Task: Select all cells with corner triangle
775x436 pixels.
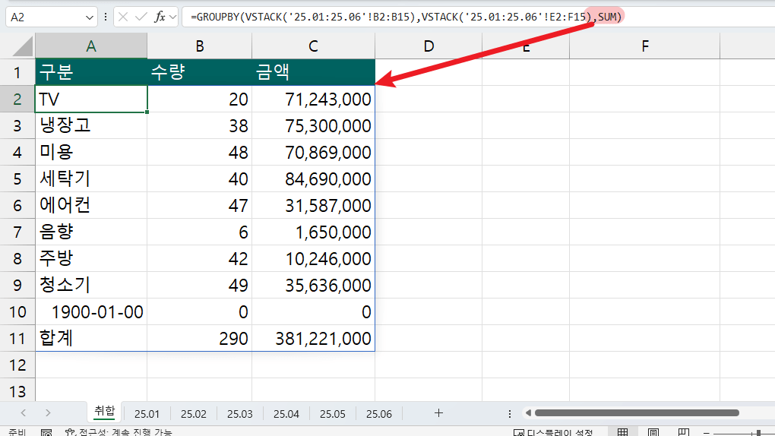Action: pos(23,46)
